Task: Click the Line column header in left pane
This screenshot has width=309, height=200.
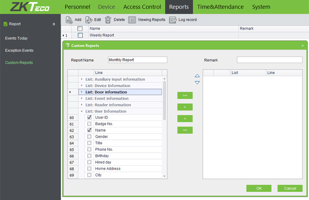Action: (128, 73)
